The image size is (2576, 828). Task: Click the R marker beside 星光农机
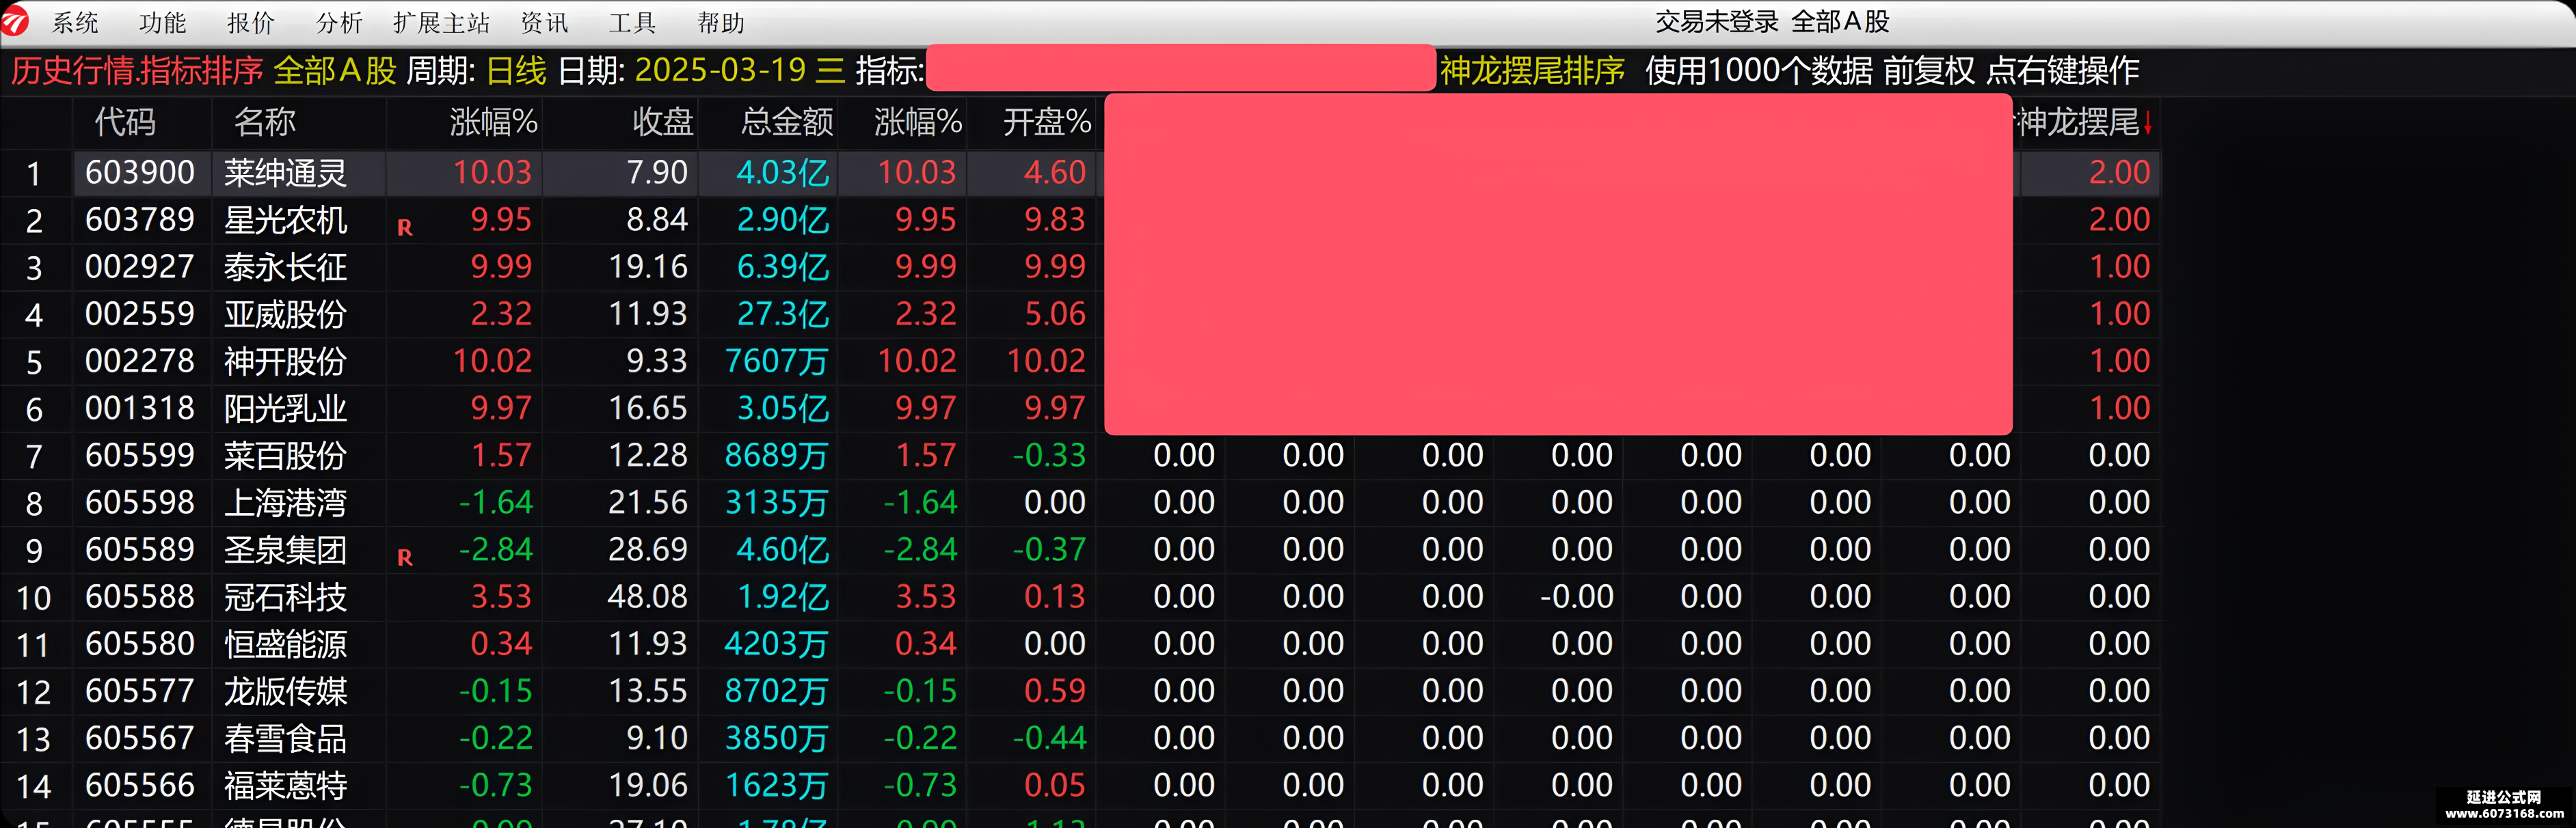click(x=405, y=227)
